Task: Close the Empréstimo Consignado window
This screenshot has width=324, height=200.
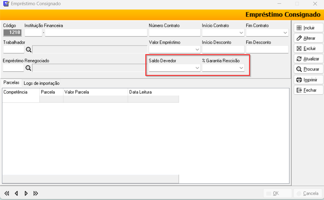Action: 315,4
